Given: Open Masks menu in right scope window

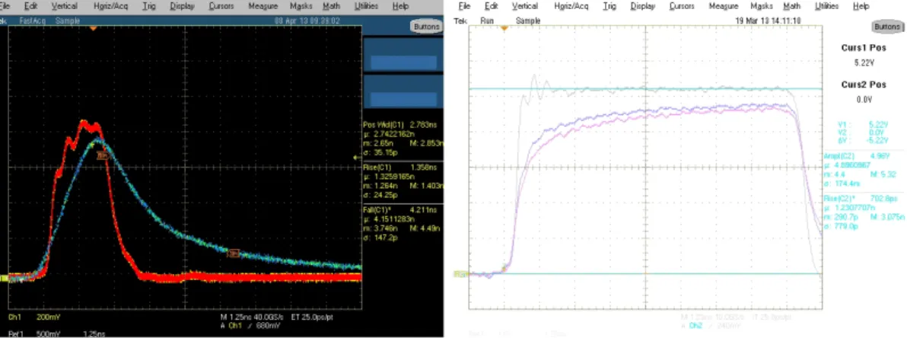Looking at the screenshot, I should [761, 6].
